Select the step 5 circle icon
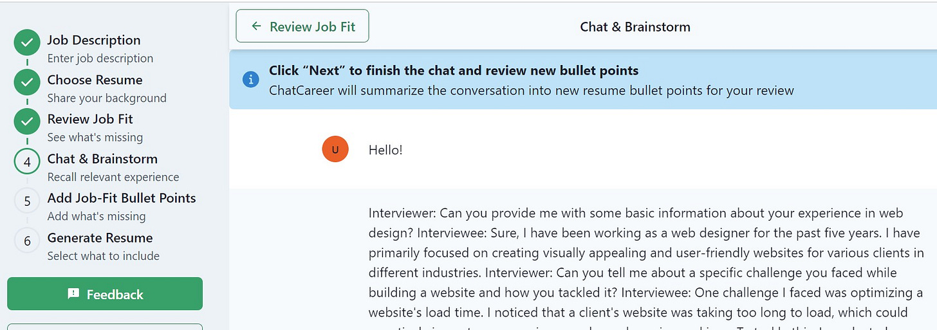The height and width of the screenshot is (330, 937). pyautogui.click(x=27, y=201)
